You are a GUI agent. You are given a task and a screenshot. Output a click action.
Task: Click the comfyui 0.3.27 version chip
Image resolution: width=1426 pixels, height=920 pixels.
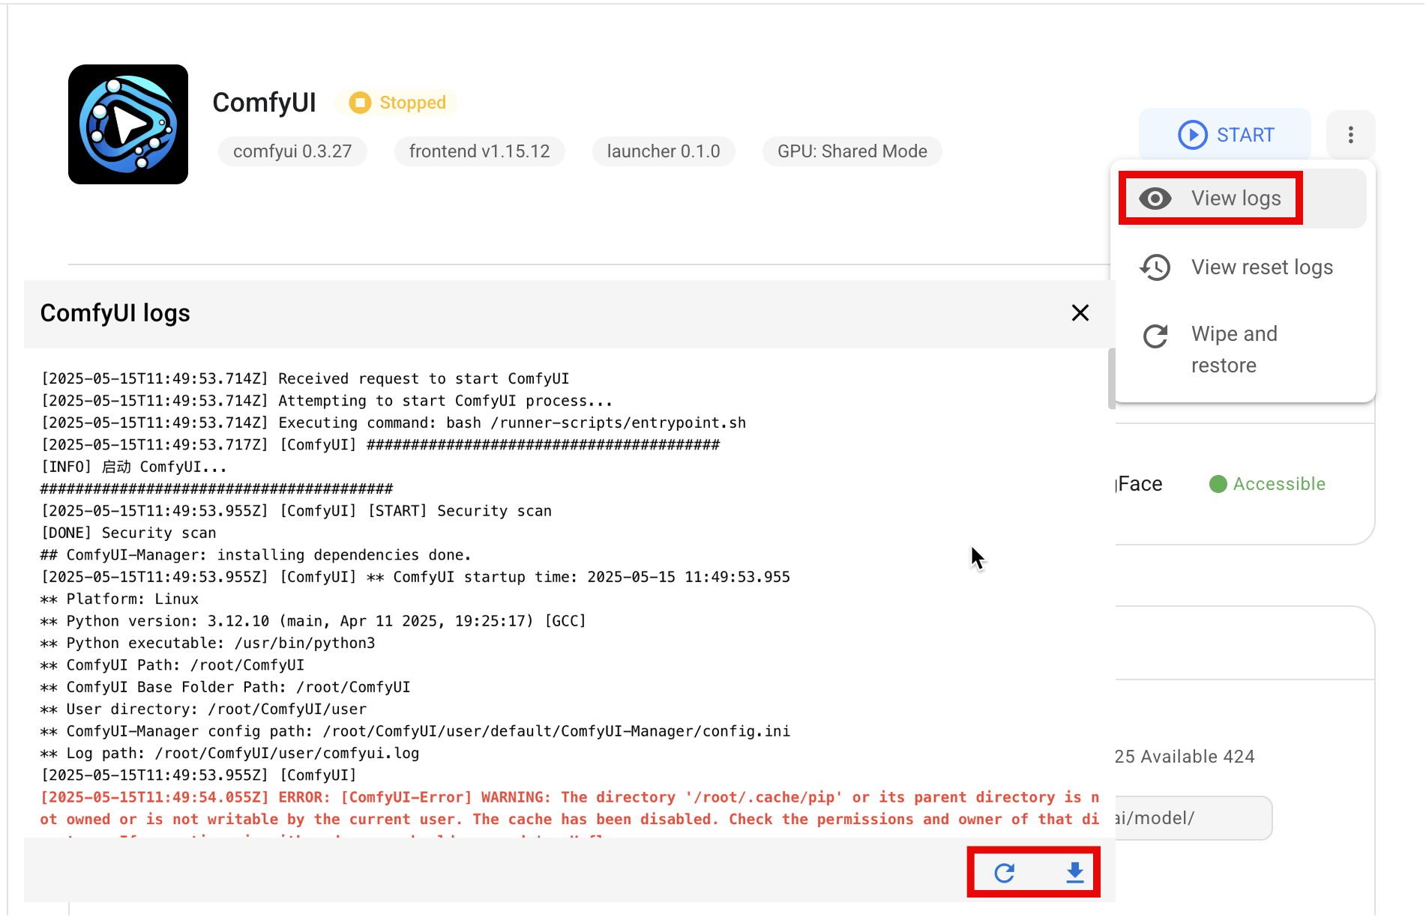(292, 151)
